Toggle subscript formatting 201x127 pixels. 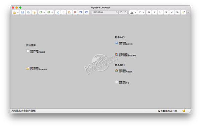click(x=178, y=12)
